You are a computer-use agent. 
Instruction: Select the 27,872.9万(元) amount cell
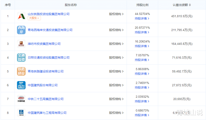tap(182, 85)
